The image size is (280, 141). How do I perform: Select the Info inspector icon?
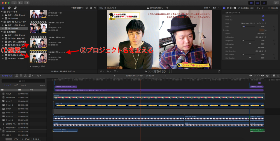pos(235,8)
